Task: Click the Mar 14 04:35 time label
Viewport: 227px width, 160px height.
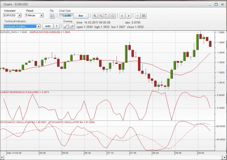Action: [14, 153]
